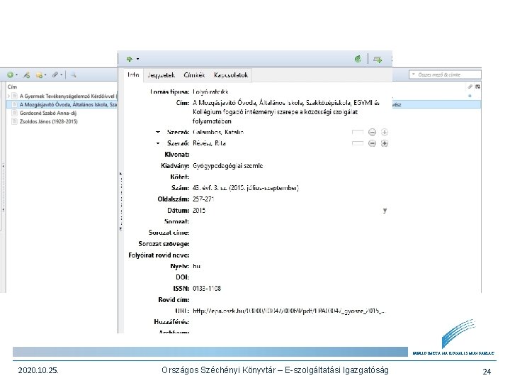Open creator type dropdown for Révész, Rita
The image size is (510, 383).
[158, 143]
